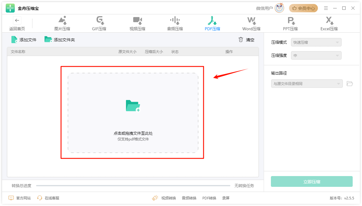Select the PDF压缩 icon
362x206 pixels.
click(212, 20)
